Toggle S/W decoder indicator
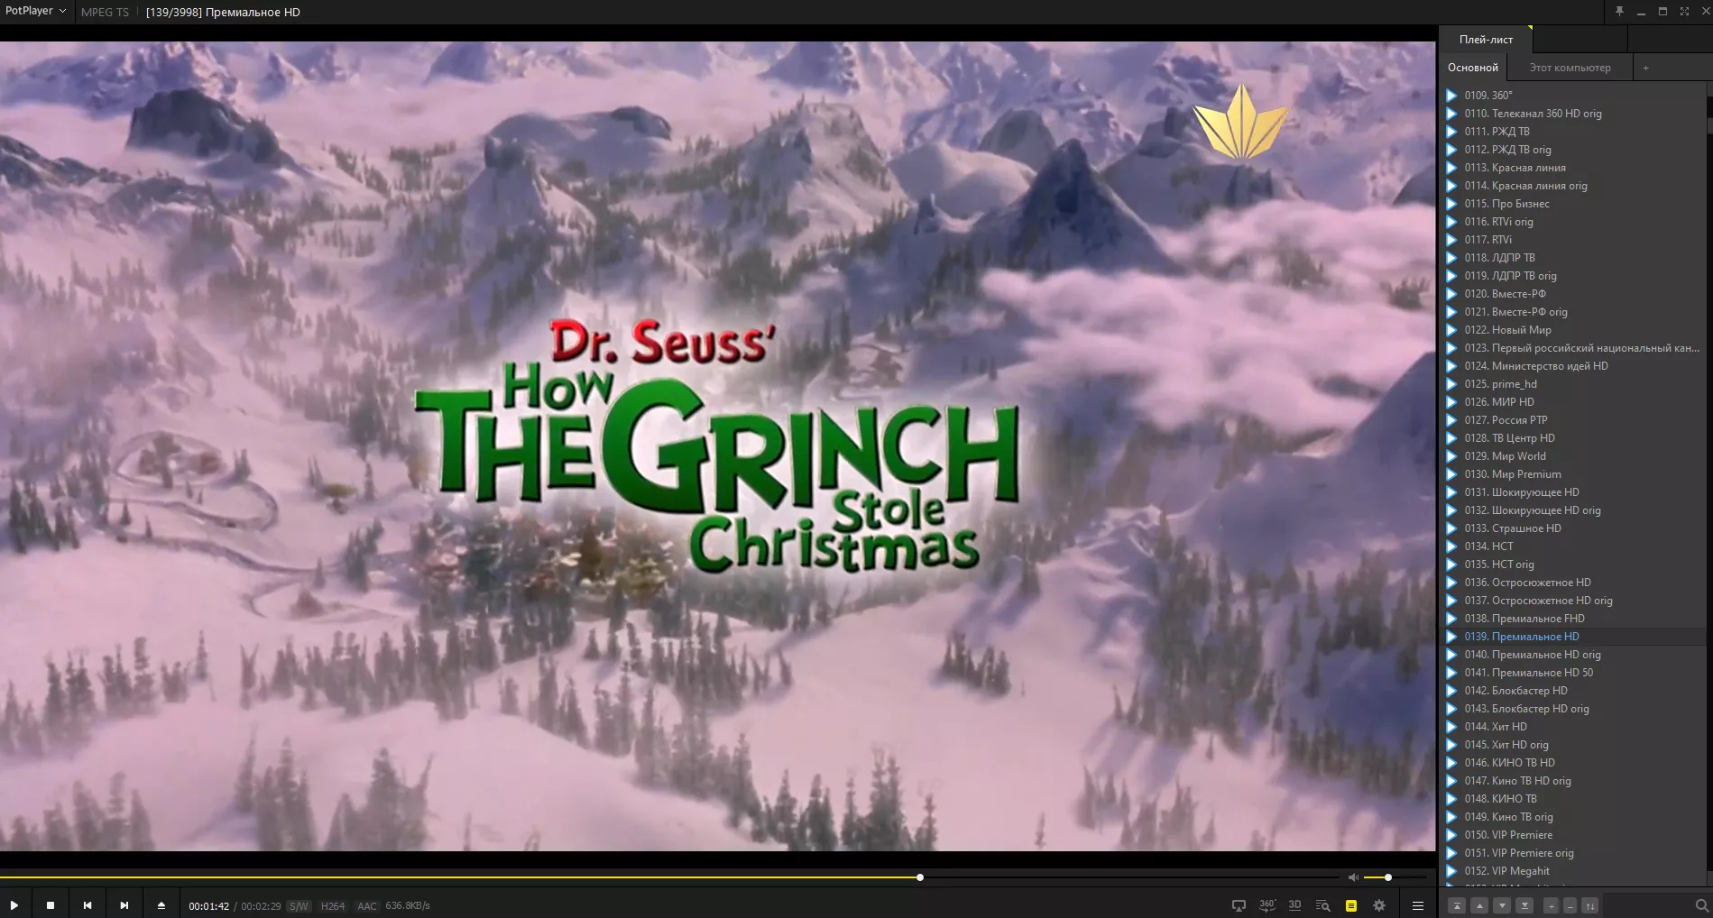The width and height of the screenshot is (1713, 918). pos(299,906)
